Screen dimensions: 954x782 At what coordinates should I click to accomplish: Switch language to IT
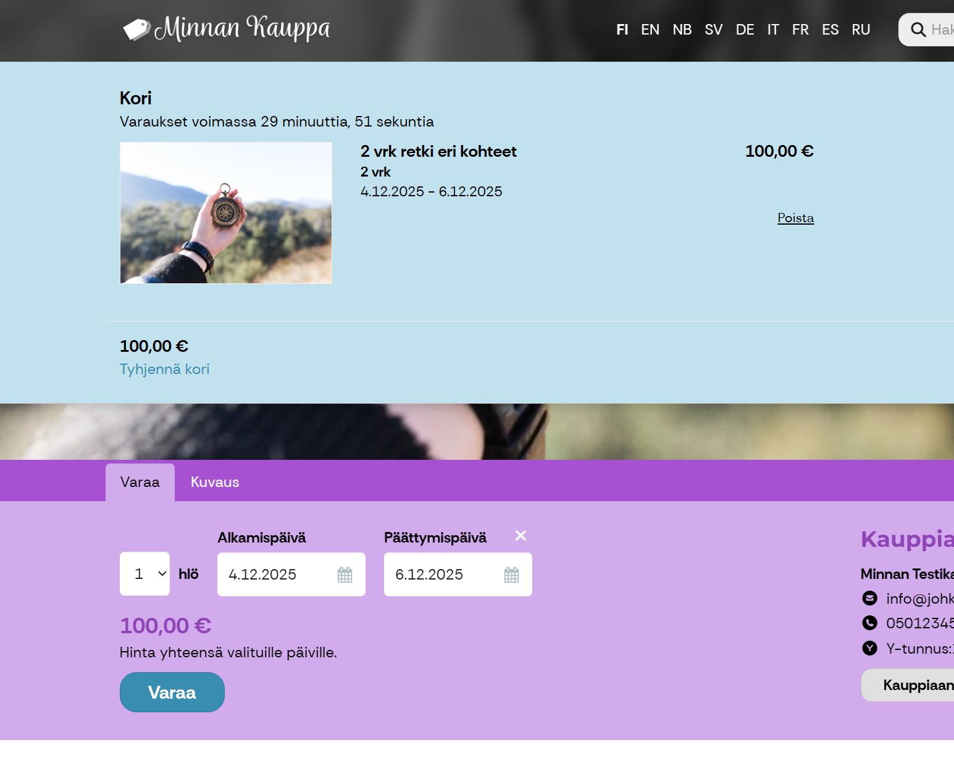pyautogui.click(x=773, y=30)
